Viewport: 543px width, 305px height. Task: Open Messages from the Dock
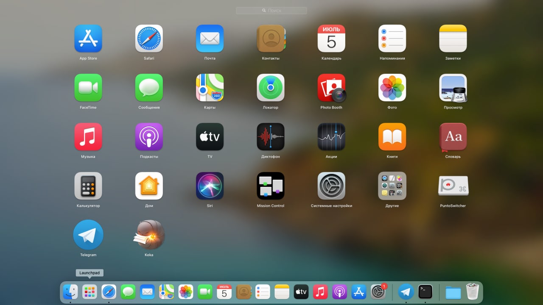point(128,291)
